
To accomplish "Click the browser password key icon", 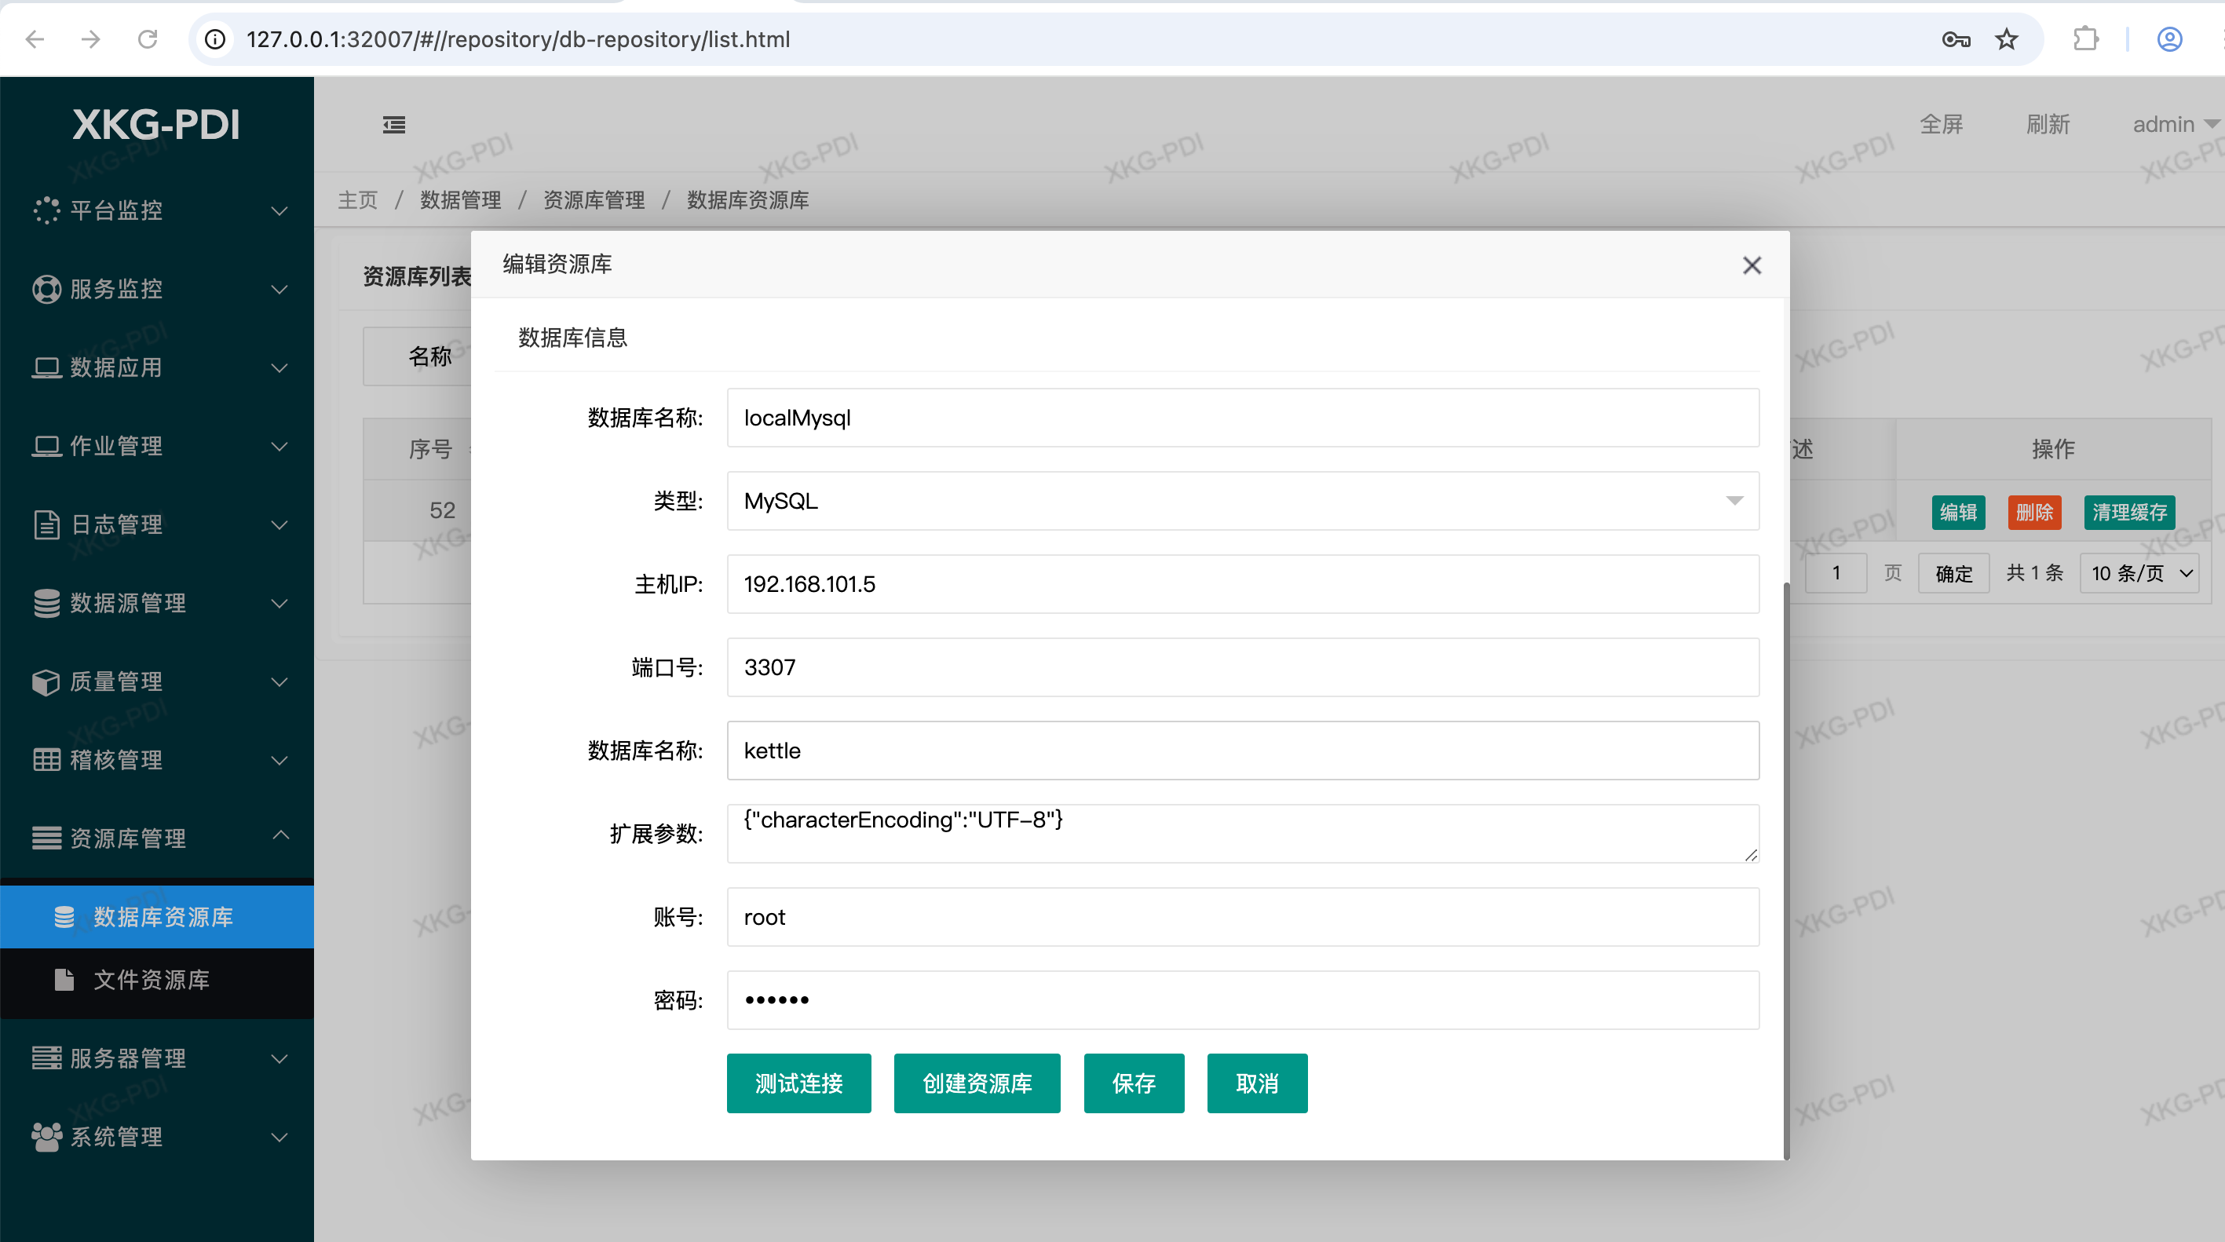I will pyautogui.click(x=1956, y=40).
